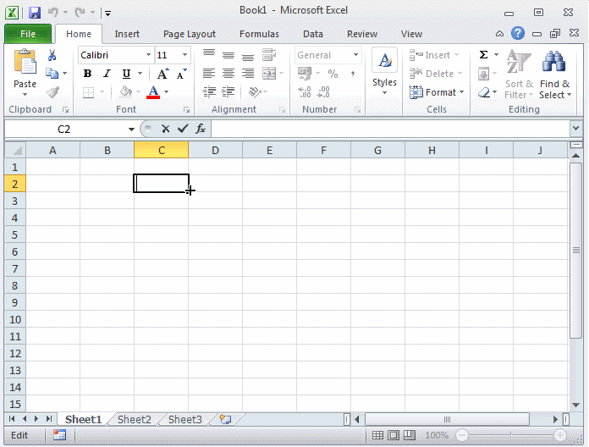This screenshot has width=589, height=447.
Task: Click the red Font Color swatch button
Action: point(153,92)
